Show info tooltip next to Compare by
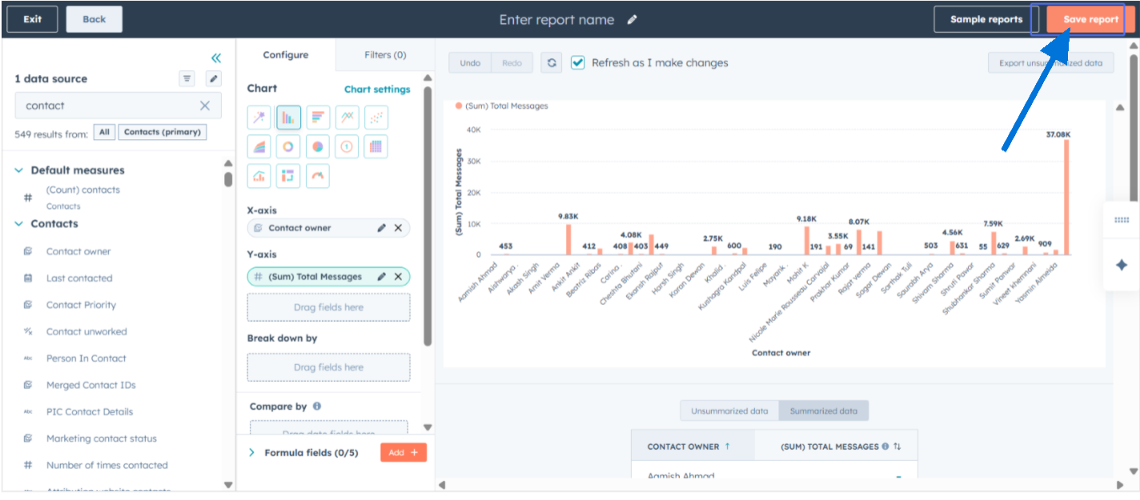The image size is (1140, 500). 317,406
